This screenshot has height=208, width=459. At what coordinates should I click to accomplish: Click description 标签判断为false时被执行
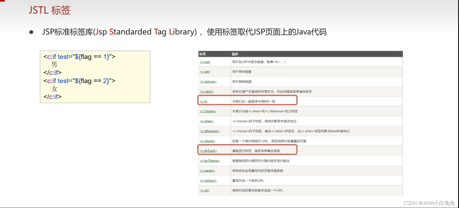tap(332, 131)
